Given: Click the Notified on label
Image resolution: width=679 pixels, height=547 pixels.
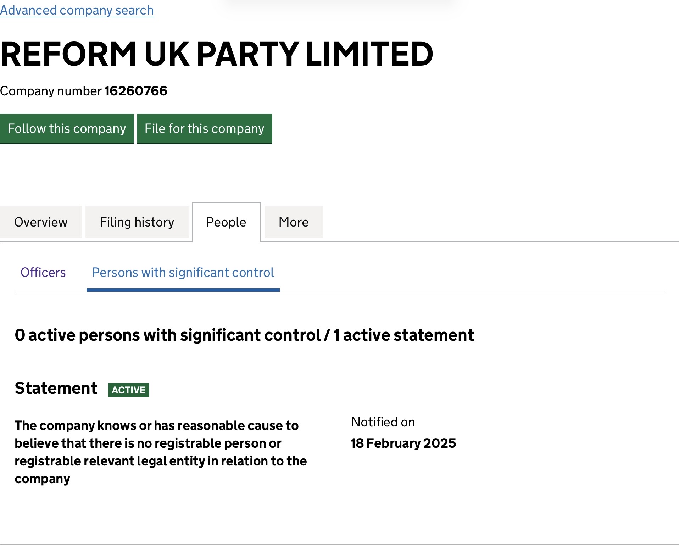Looking at the screenshot, I should (x=383, y=422).
